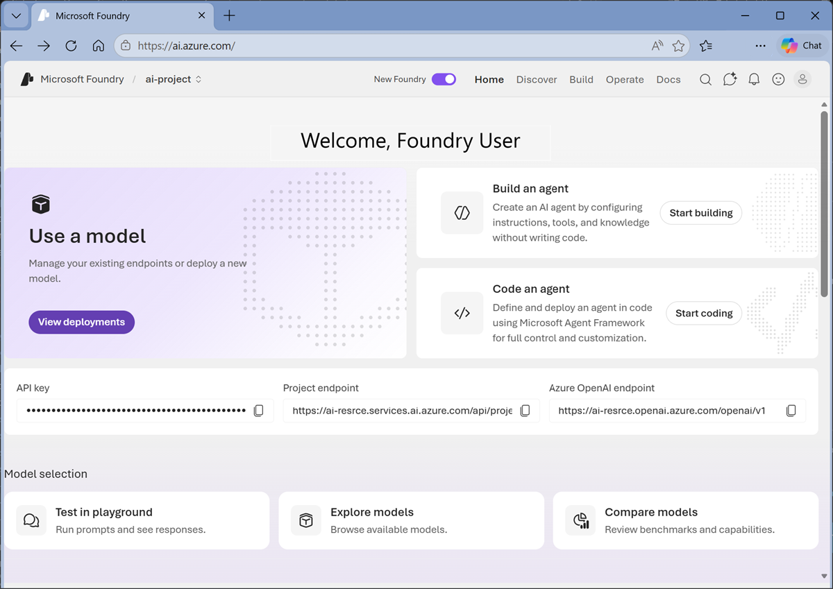The width and height of the screenshot is (833, 589).
Task: Open the Discover nav item
Action: click(537, 80)
